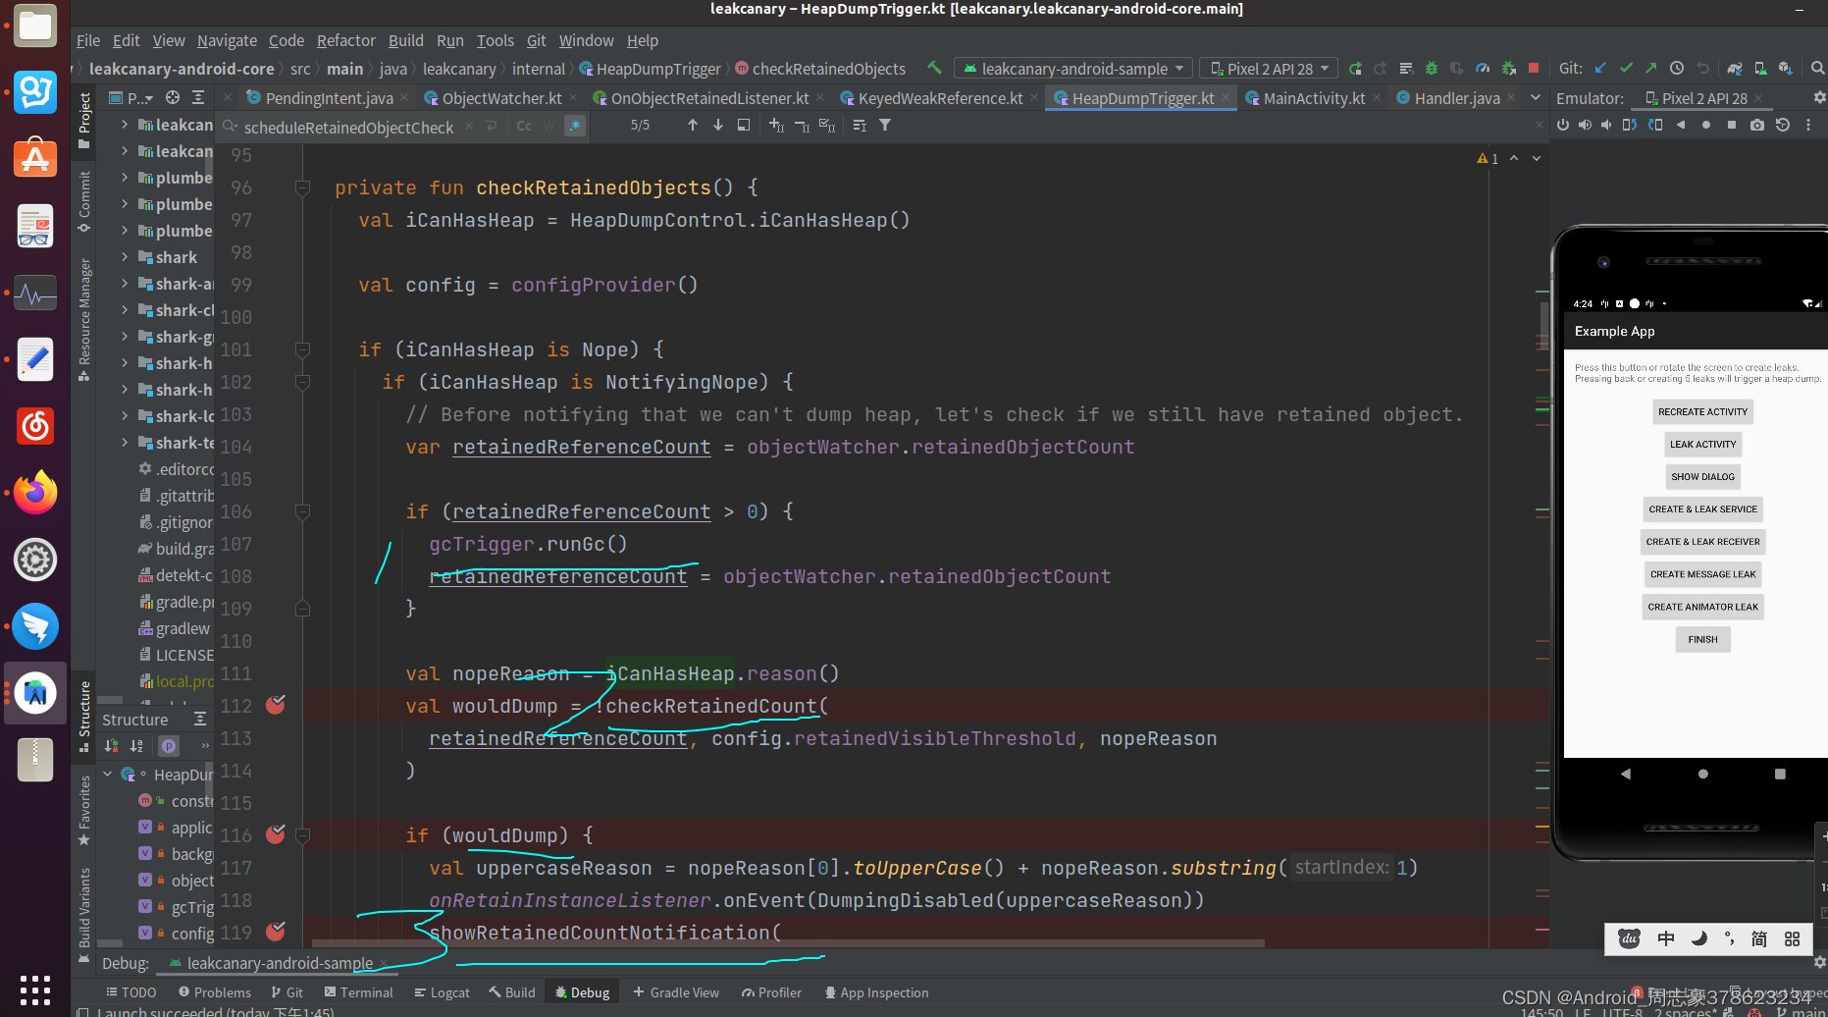Jump to the next search occurrence arrow
1828x1017 pixels.
[x=718, y=125]
